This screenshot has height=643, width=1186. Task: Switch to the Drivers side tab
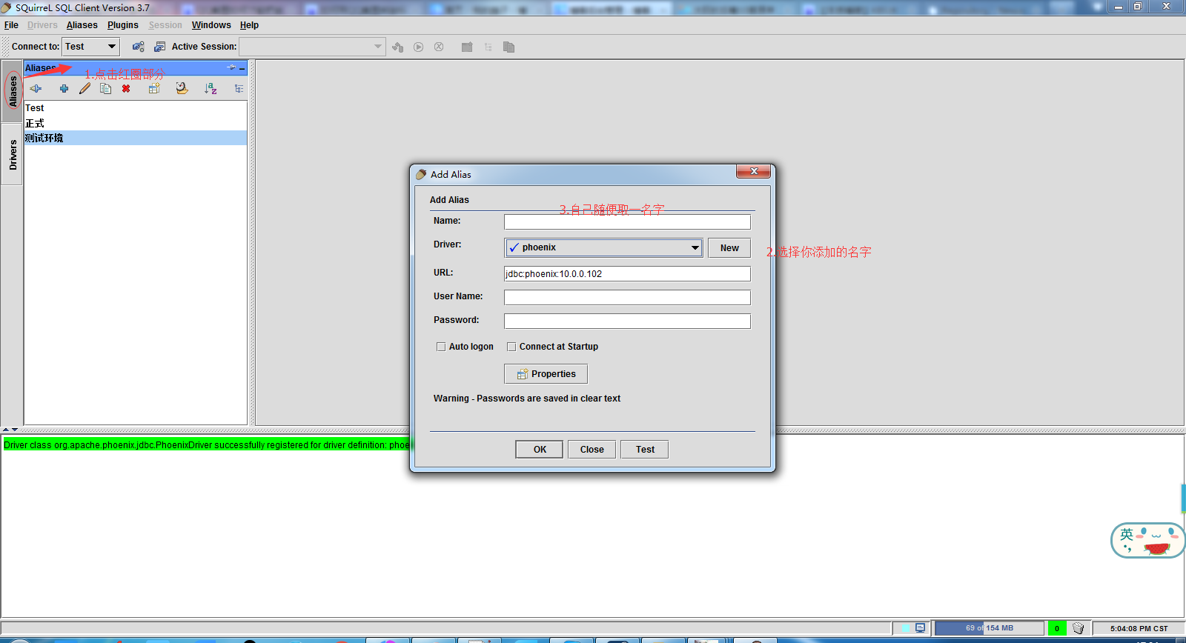click(13, 155)
